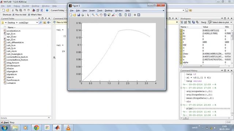Select SumForces.m file
This screenshot has width=234, height=131.
coord(13,80)
